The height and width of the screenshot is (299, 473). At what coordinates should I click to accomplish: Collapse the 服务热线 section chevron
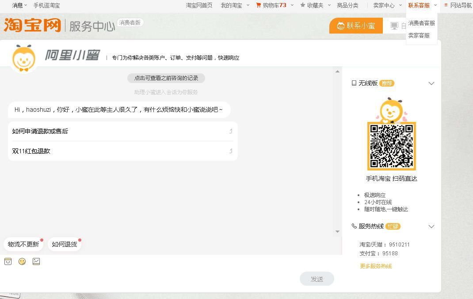[x=431, y=227]
